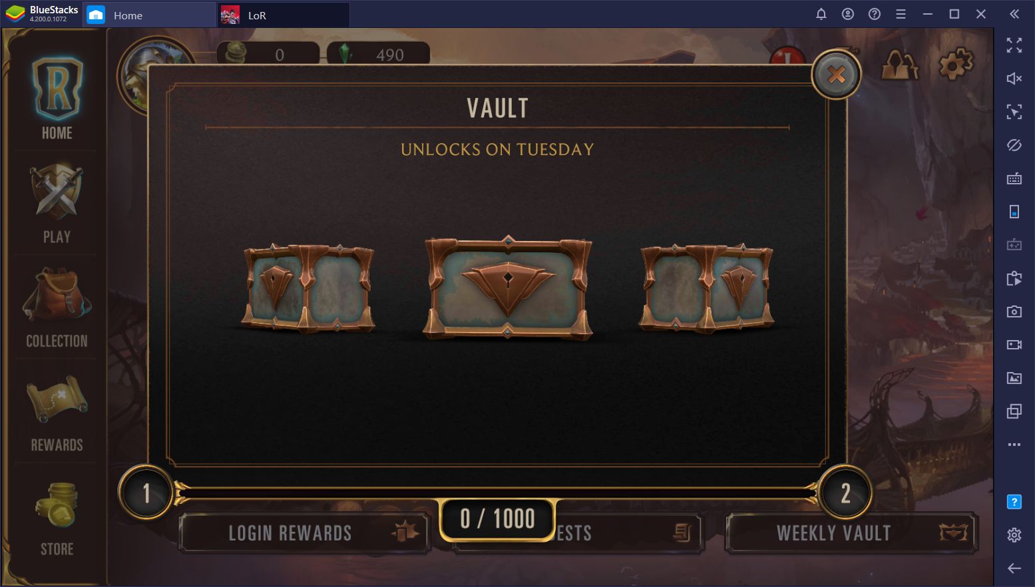This screenshot has height=587, width=1035.
Task: Close the Vault popup with X button
Action: (x=836, y=75)
